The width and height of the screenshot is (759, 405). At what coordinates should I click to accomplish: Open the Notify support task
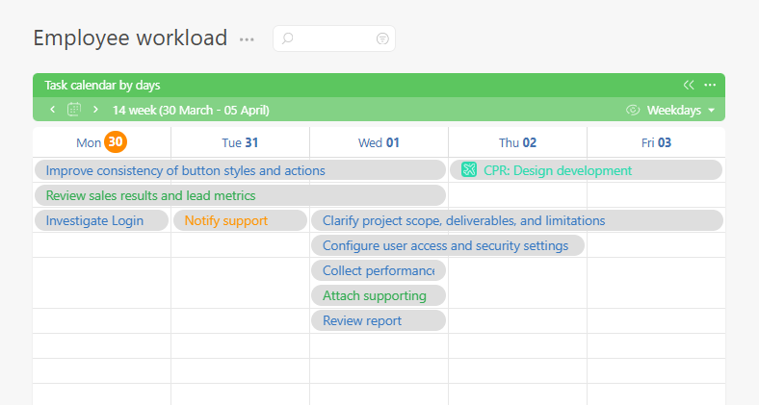coord(225,220)
